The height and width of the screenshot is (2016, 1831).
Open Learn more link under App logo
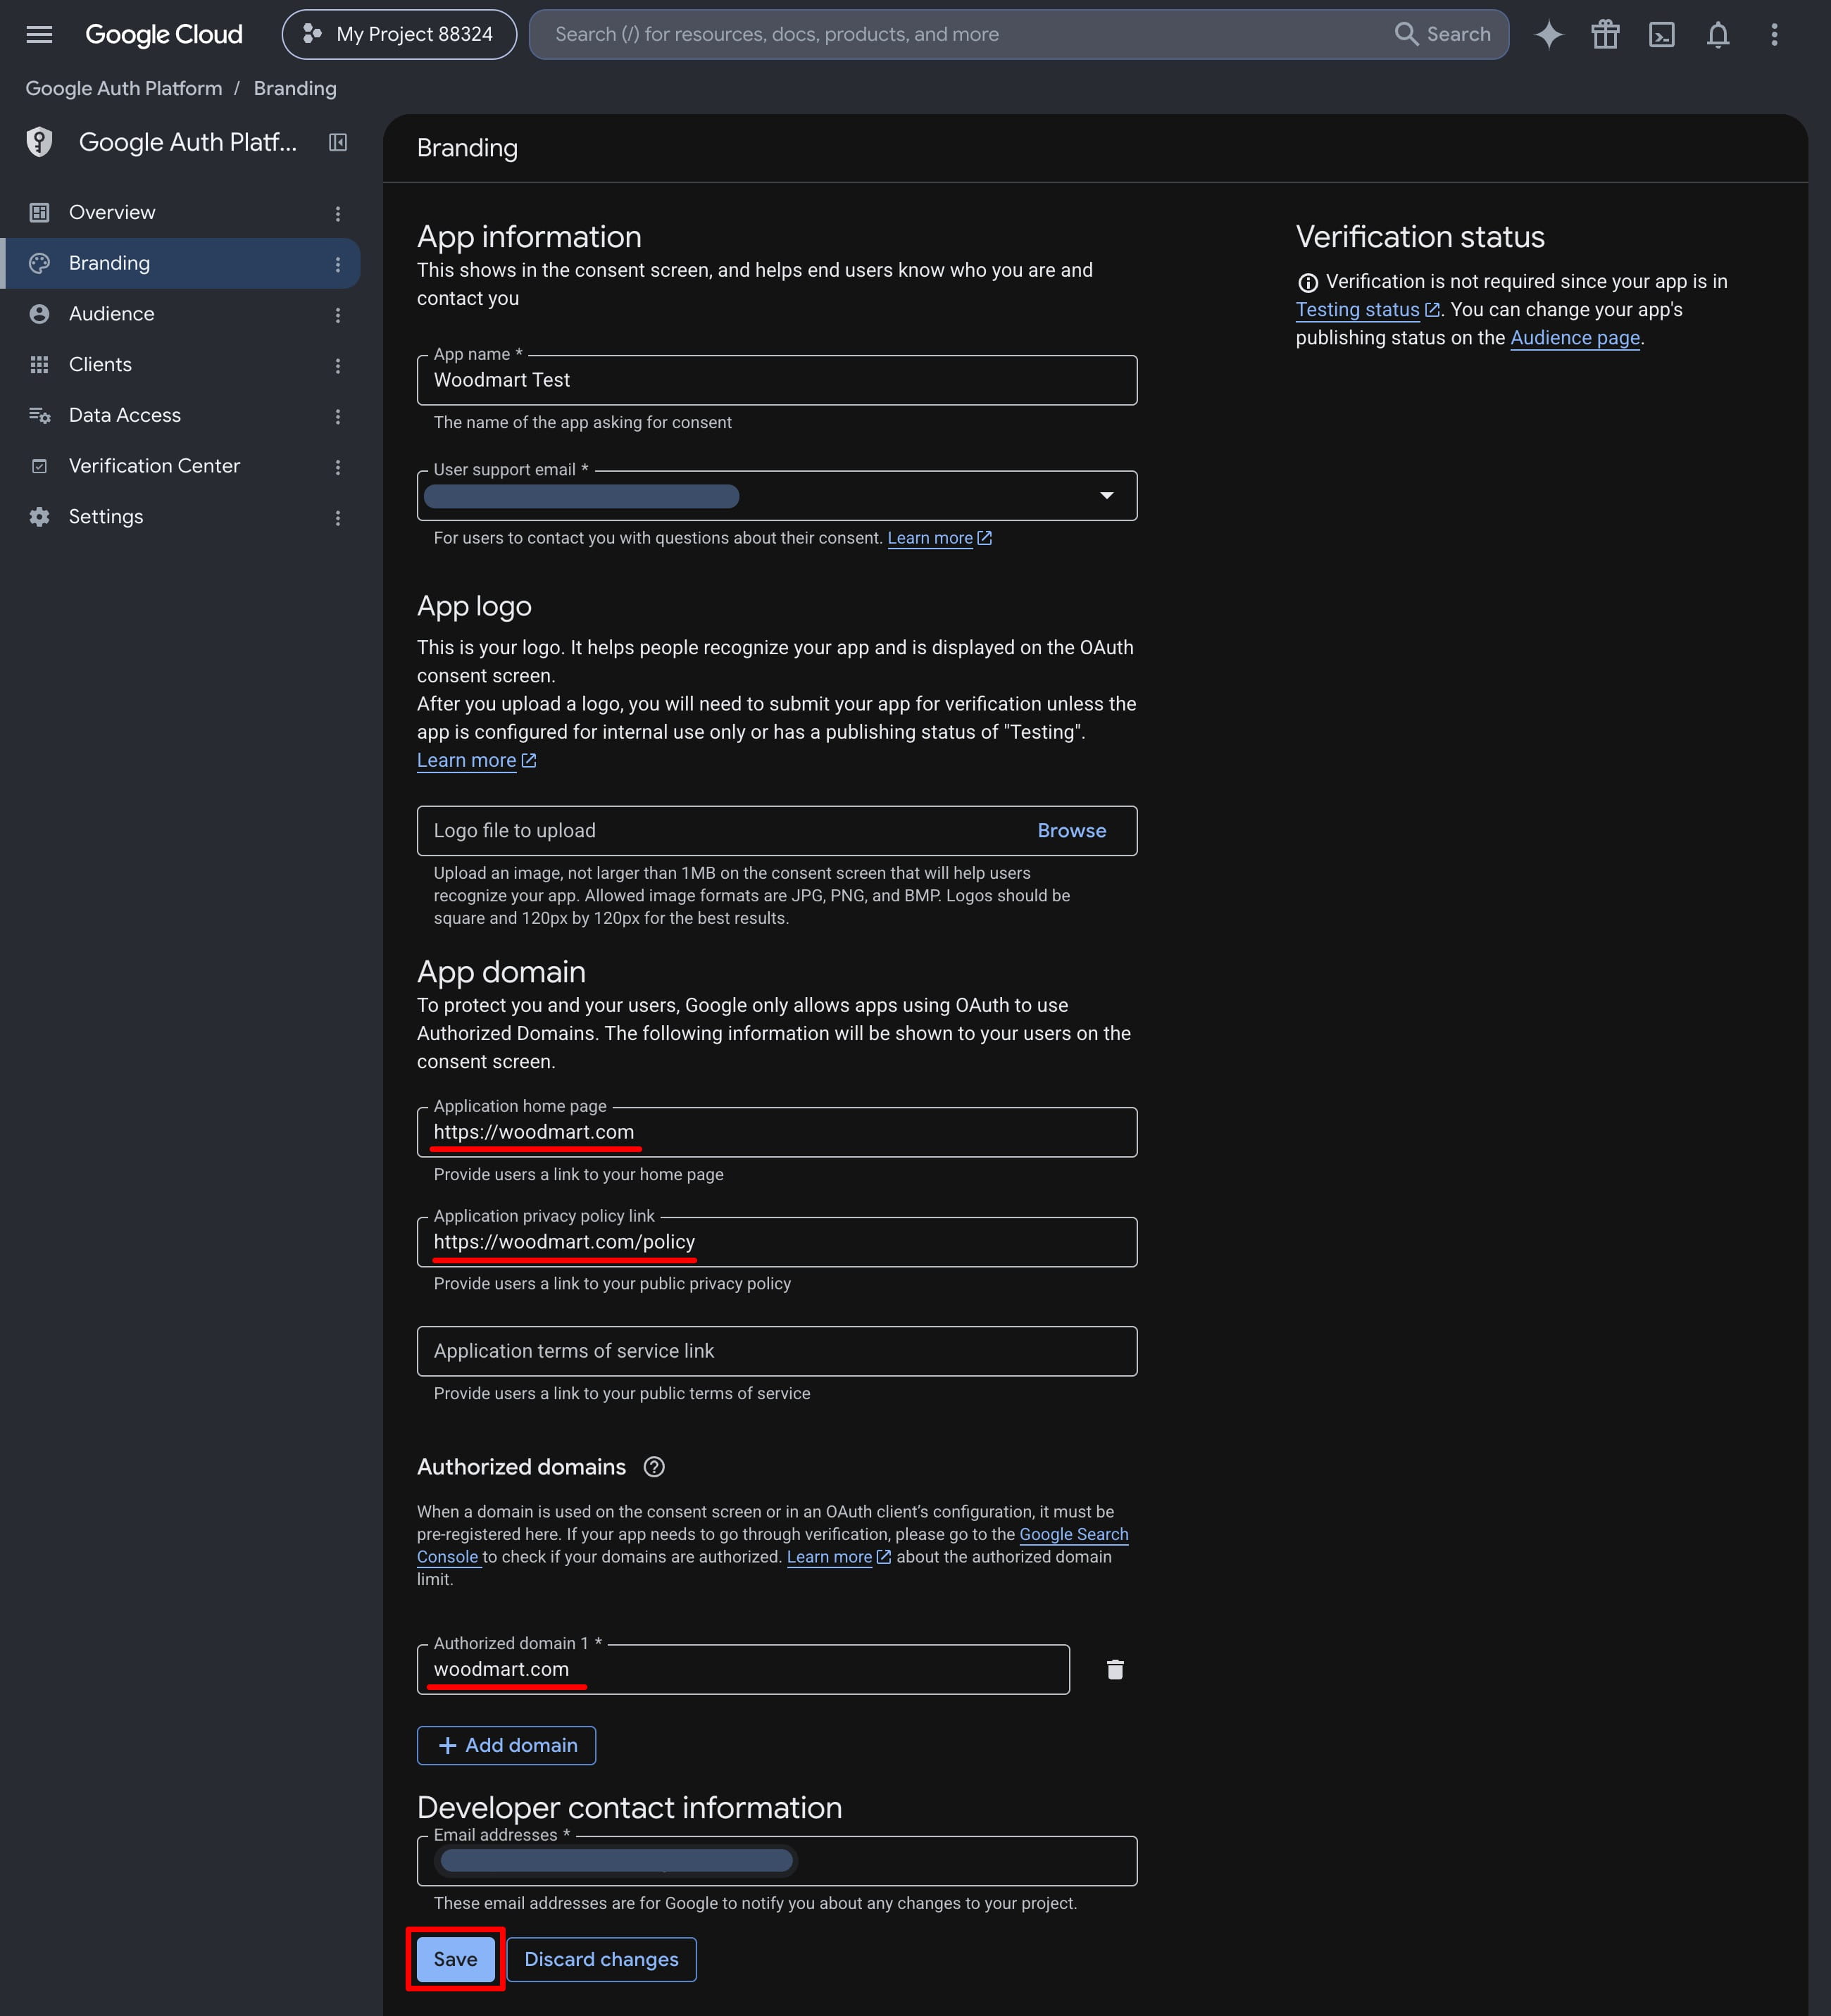point(477,760)
